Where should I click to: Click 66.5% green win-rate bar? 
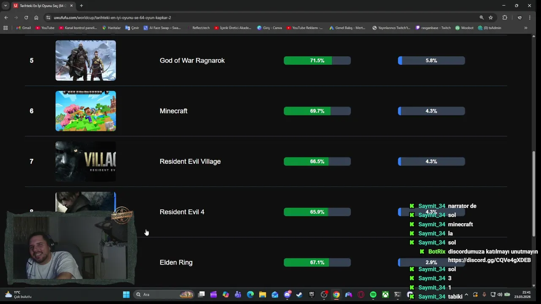point(317,161)
